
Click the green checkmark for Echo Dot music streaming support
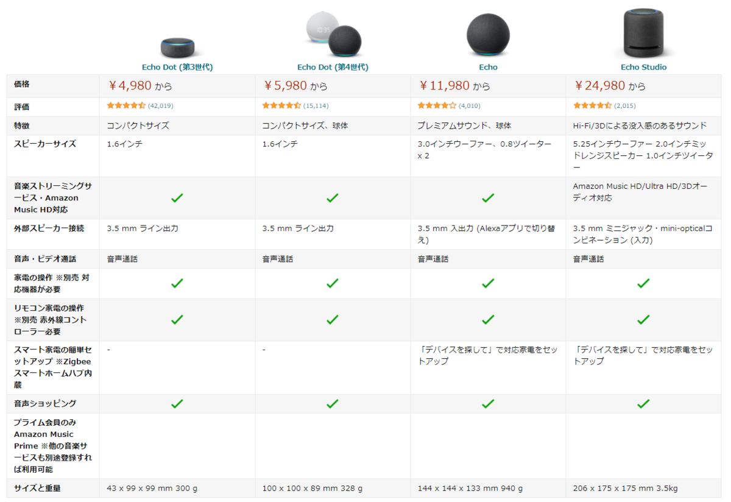(177, 198)
